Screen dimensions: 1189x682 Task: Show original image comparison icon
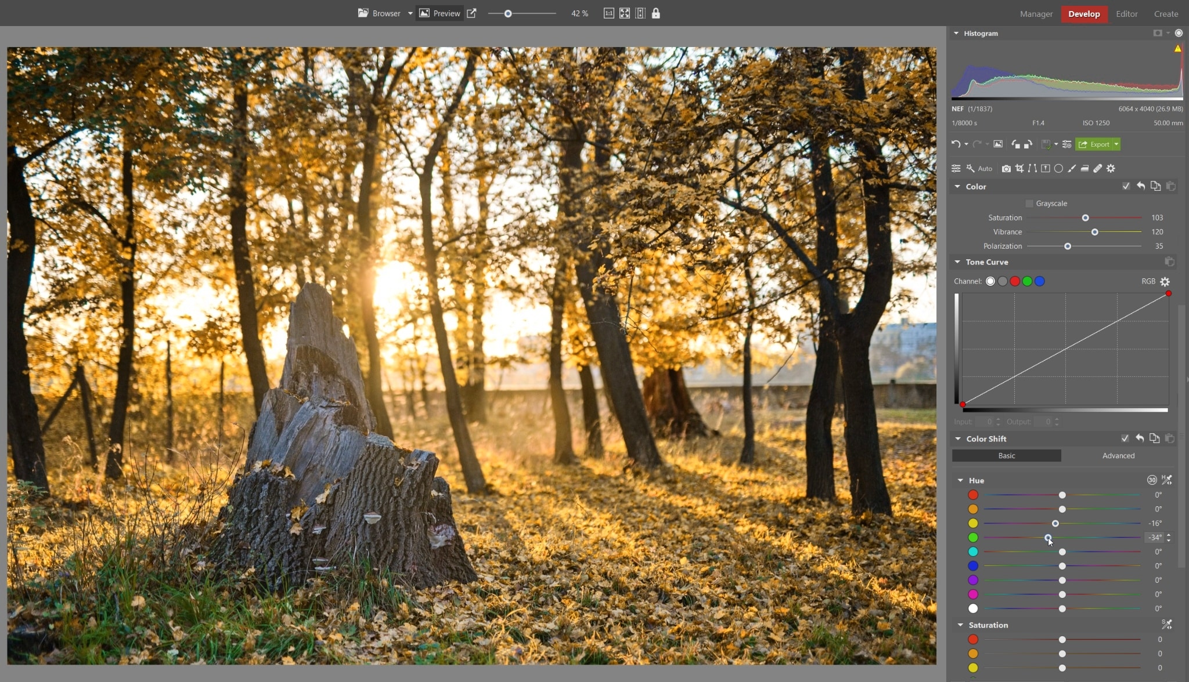click(x=998, y=144)
